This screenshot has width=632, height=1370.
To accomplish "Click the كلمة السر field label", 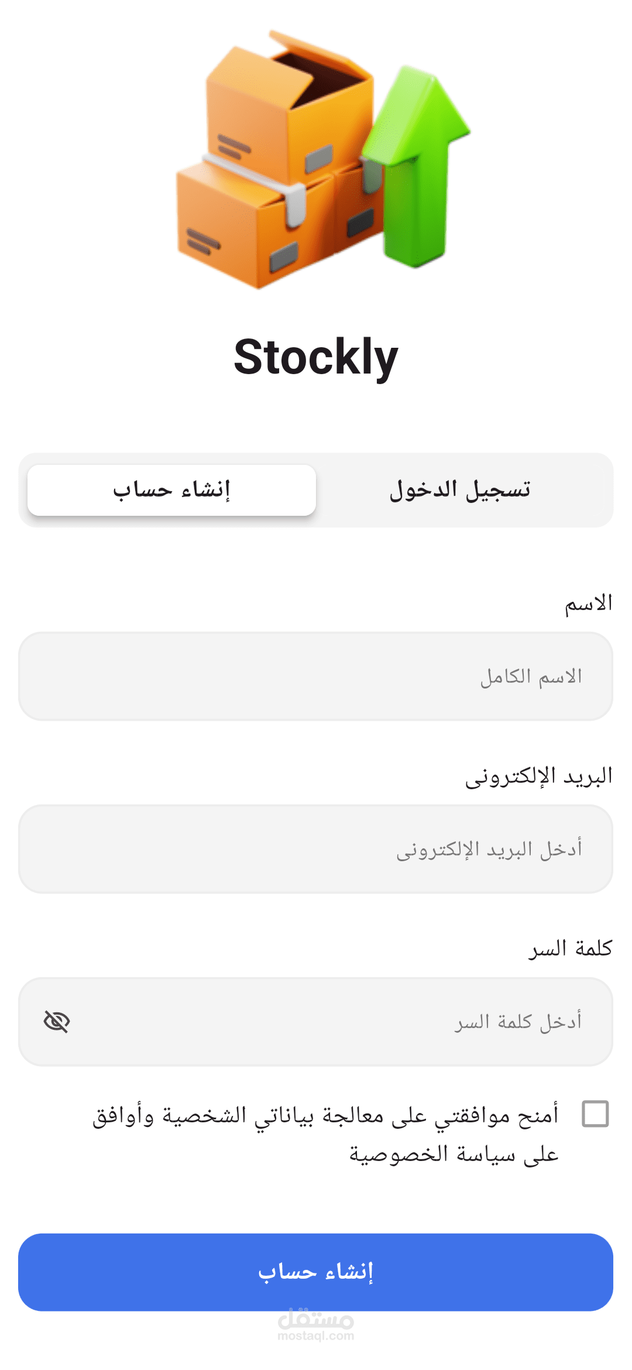I will [x=571, y=948].
